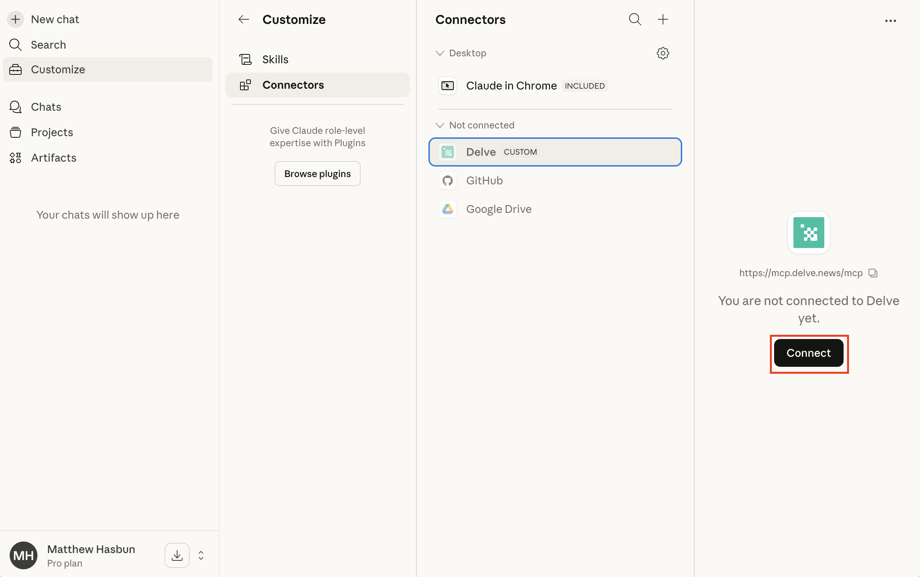The width and height of the screenshot is (920, 577).
Task: Select the Google Drive connector
Action: (499, 209)
